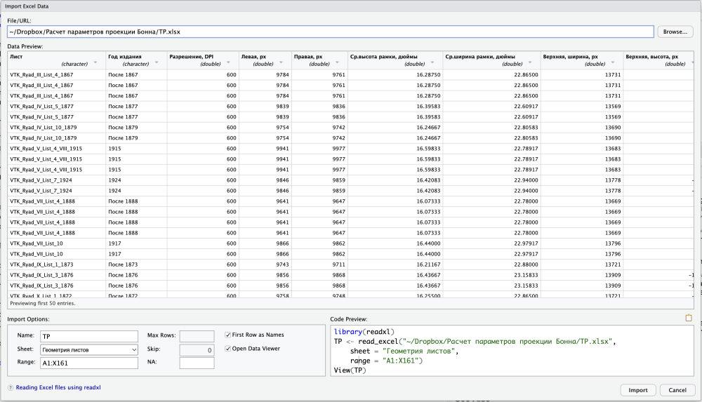Click the help question mark icon
This screenshot has height=402, width=702.
click(11, 387)
